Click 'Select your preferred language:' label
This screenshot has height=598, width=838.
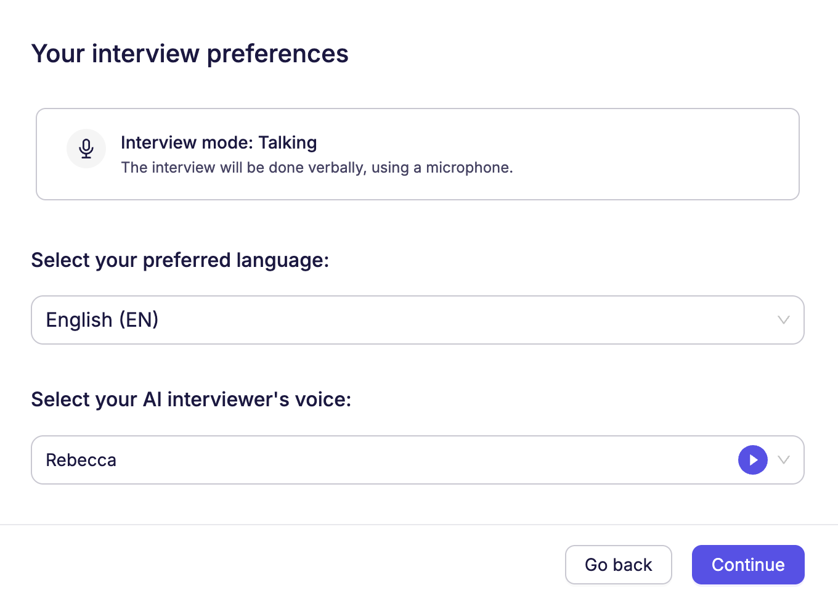tap(180, 260)
